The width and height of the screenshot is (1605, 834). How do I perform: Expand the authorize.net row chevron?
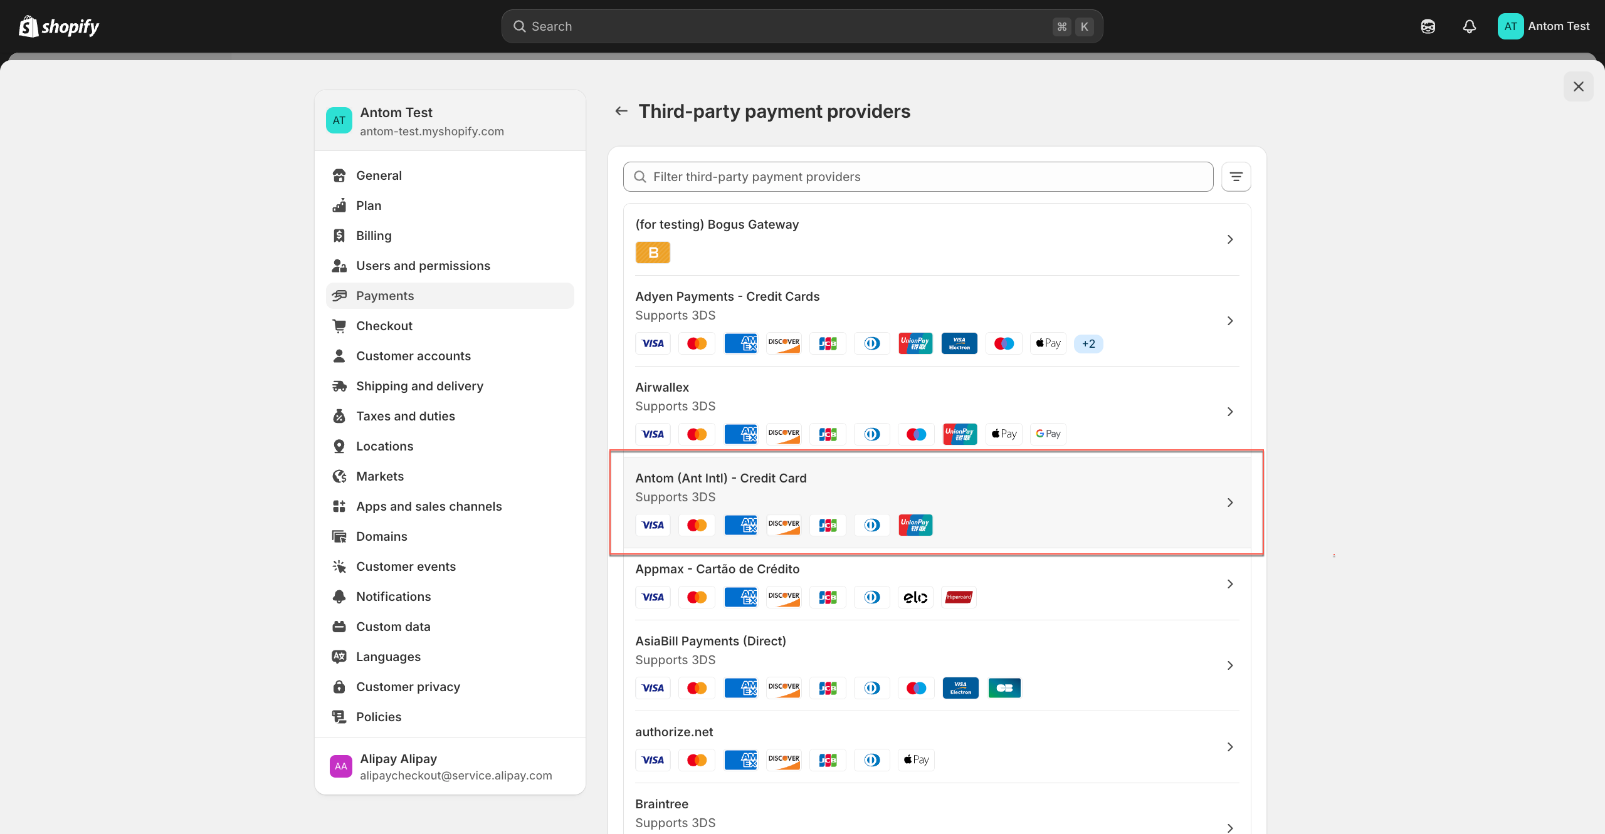(1230, 747)
